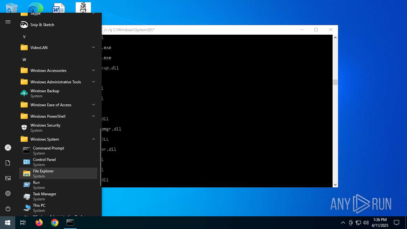Expand Windows PowerShell chevron
Image resolution: width=407 pixels, height=229 pixels.
[93, 116]
